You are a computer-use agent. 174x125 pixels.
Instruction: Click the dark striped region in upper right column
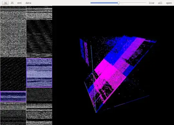39,37
